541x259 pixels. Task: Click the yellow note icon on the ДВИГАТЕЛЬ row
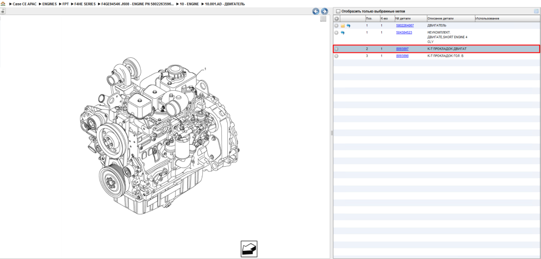pyautogui.click(x=342, y=26)
